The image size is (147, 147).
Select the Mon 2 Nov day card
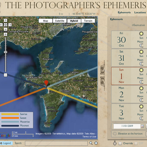click(x=129, y=94)
